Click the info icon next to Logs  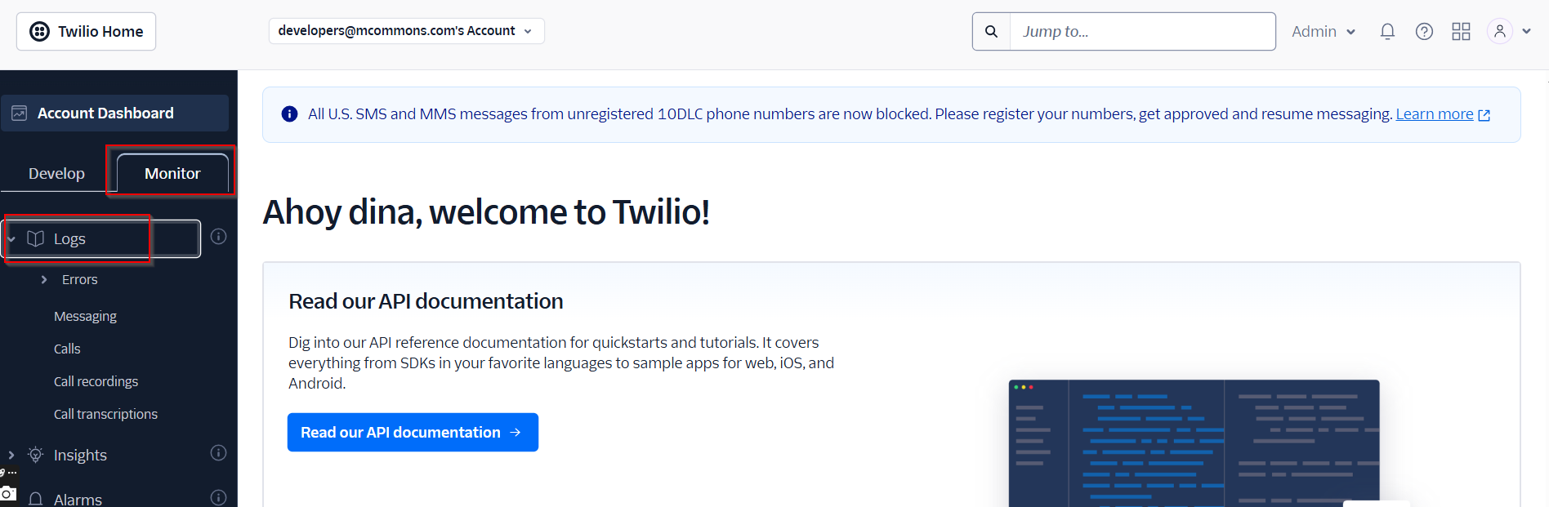[x=218, y=237]
